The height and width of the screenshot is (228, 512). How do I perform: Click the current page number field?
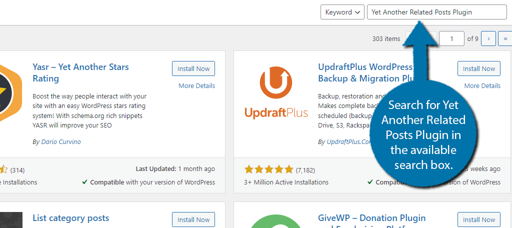tap(451, 38)
